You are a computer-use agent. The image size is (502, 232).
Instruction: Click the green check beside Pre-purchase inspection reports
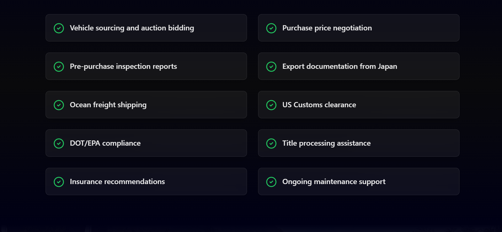[x=59, y=67]
